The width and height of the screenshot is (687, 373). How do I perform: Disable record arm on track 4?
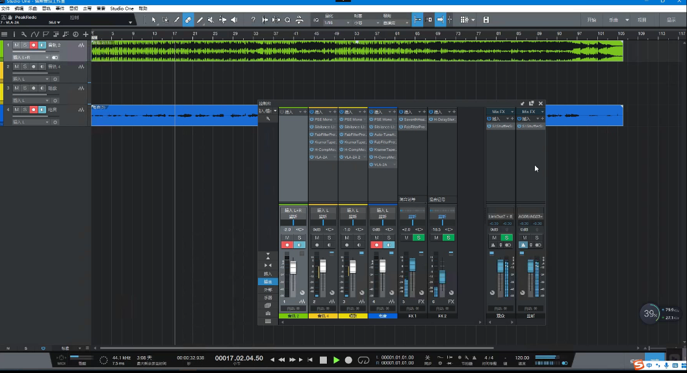click(33, 109)
